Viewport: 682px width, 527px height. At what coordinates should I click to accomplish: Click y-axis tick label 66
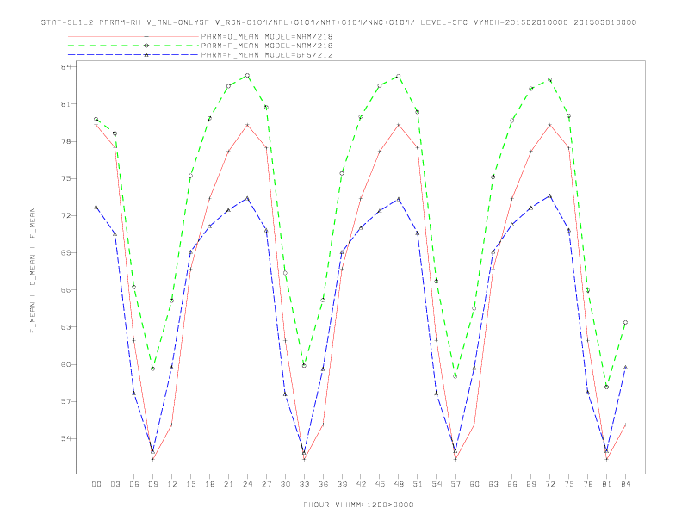66,289
